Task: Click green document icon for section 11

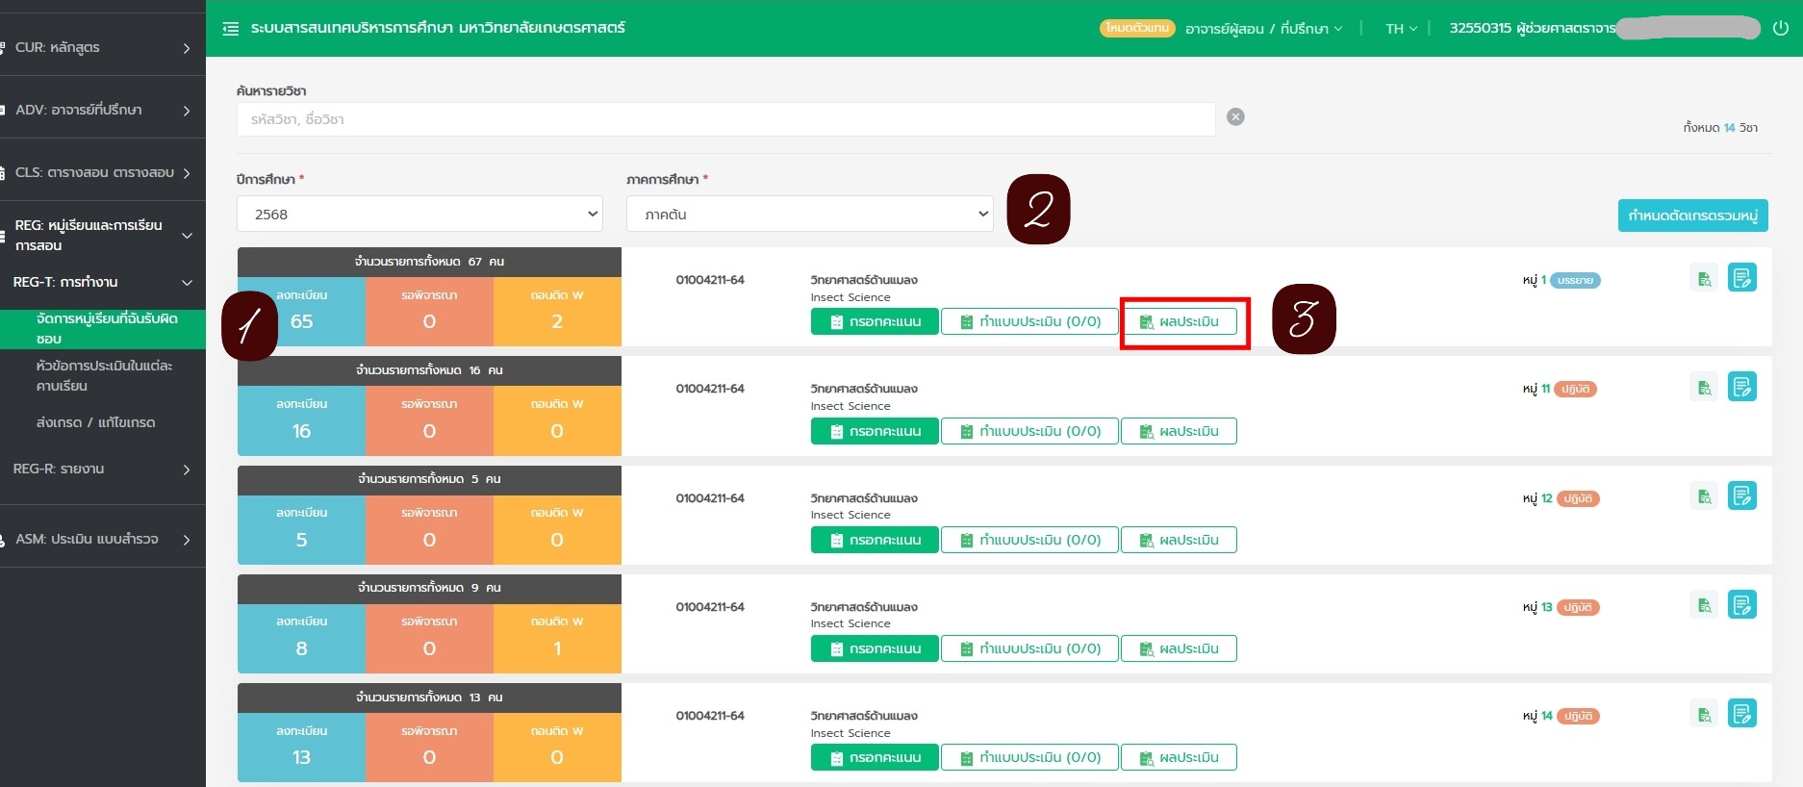Action: tap(1703, 388)
